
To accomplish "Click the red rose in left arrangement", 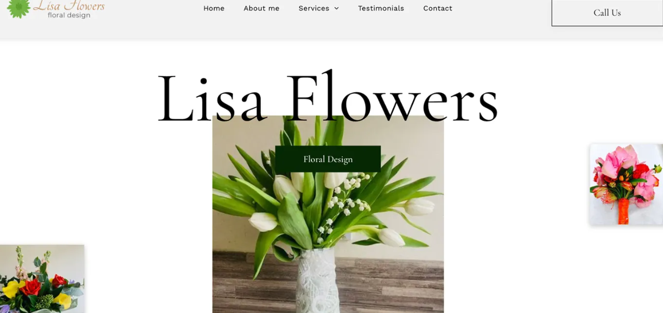I will point(31,287).
